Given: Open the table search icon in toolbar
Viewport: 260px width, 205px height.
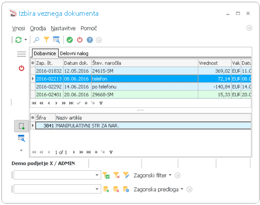Looking at the screenshot, I should tap(56, 40).
